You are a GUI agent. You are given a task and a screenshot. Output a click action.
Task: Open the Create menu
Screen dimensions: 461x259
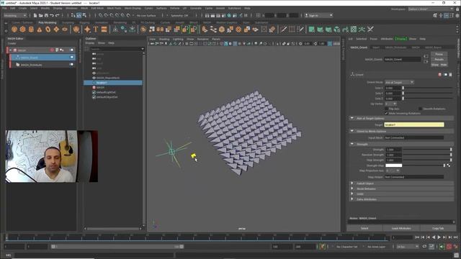coord(22,8)
